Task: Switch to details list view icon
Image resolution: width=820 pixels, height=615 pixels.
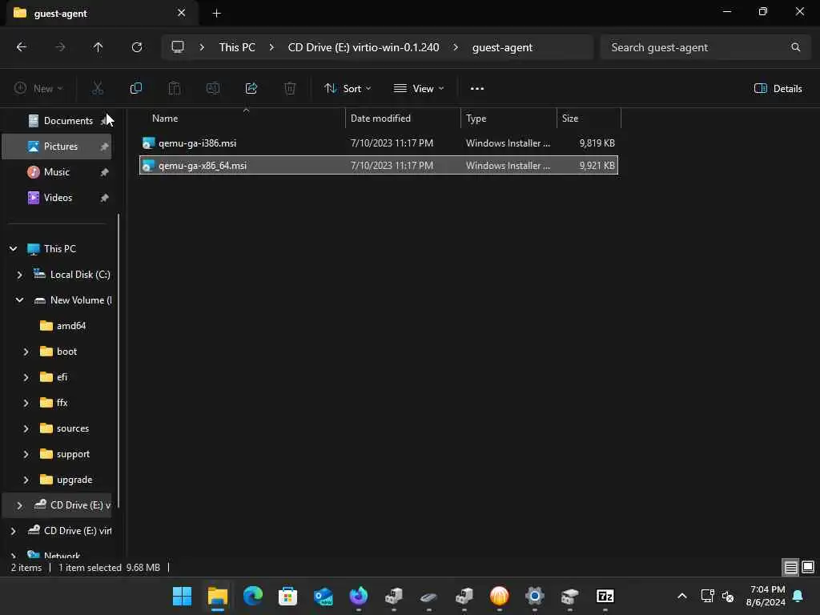Action: 790,567
